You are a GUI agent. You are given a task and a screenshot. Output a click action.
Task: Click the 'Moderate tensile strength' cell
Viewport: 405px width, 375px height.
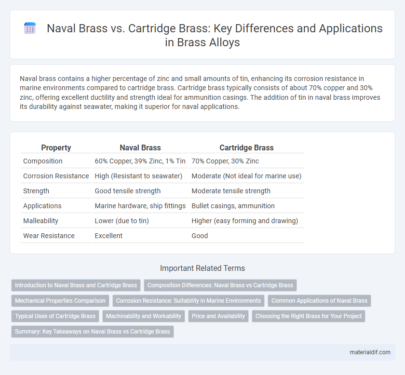tap(246, 191)
